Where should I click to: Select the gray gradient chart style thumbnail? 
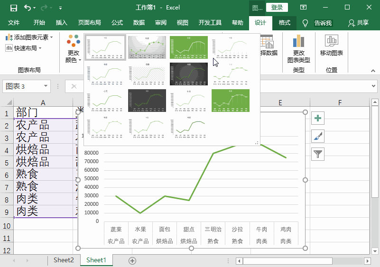point(147,47)
